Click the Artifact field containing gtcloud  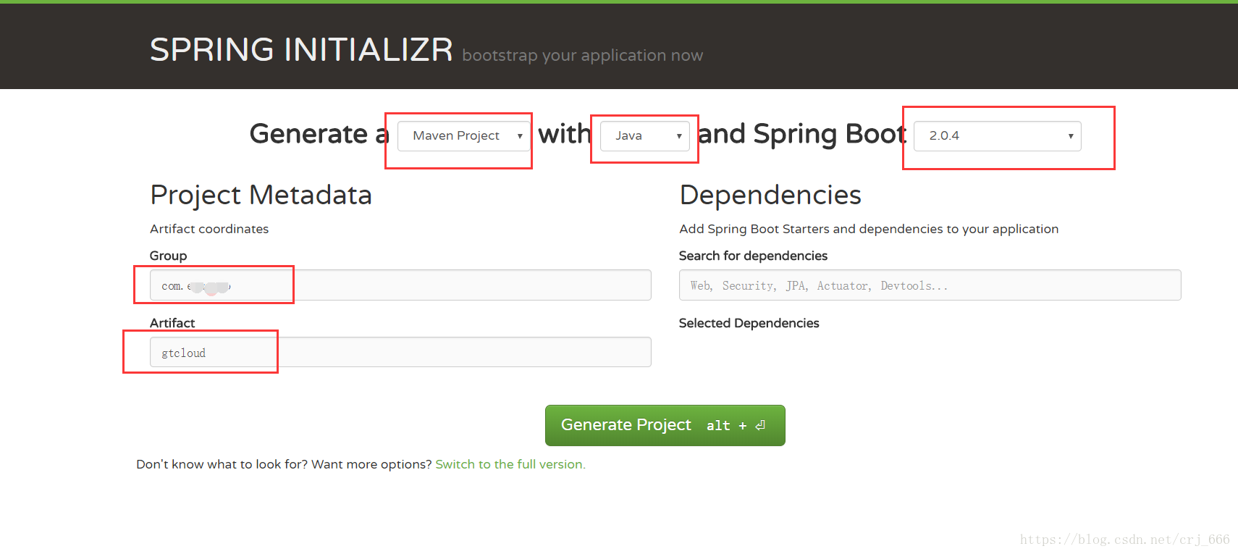(400, 352)
